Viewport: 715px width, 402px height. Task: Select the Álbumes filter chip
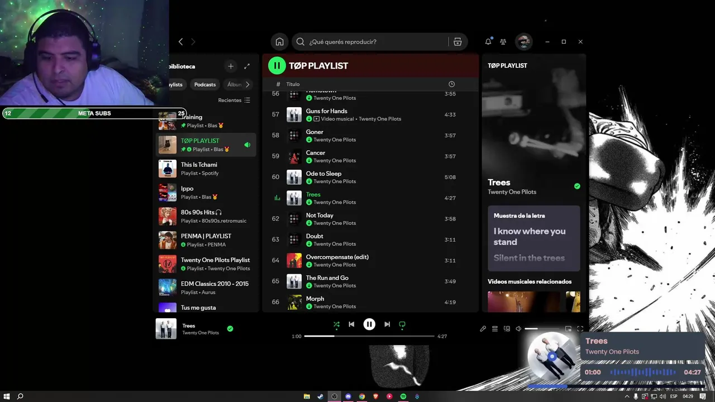click(x=235, y=84)
